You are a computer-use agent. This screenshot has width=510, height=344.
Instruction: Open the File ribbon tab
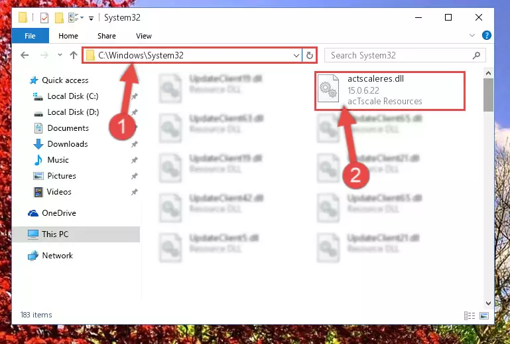31,36
